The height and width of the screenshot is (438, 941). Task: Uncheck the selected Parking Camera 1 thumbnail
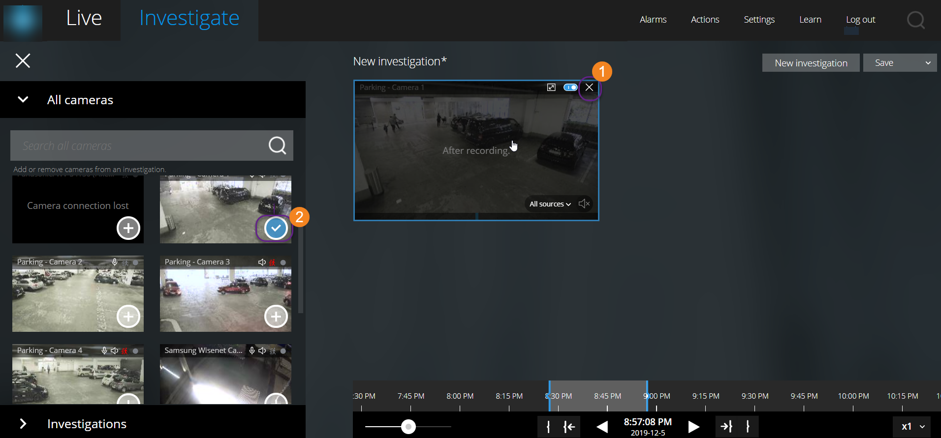pyautogui.click(x=276, y=228)
